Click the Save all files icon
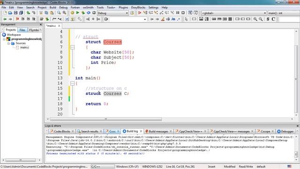The width and height of the screenshot is (300, 169). tap(21, 13)
